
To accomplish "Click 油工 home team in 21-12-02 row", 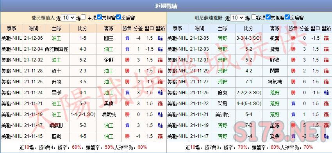I will pos(57,60).
